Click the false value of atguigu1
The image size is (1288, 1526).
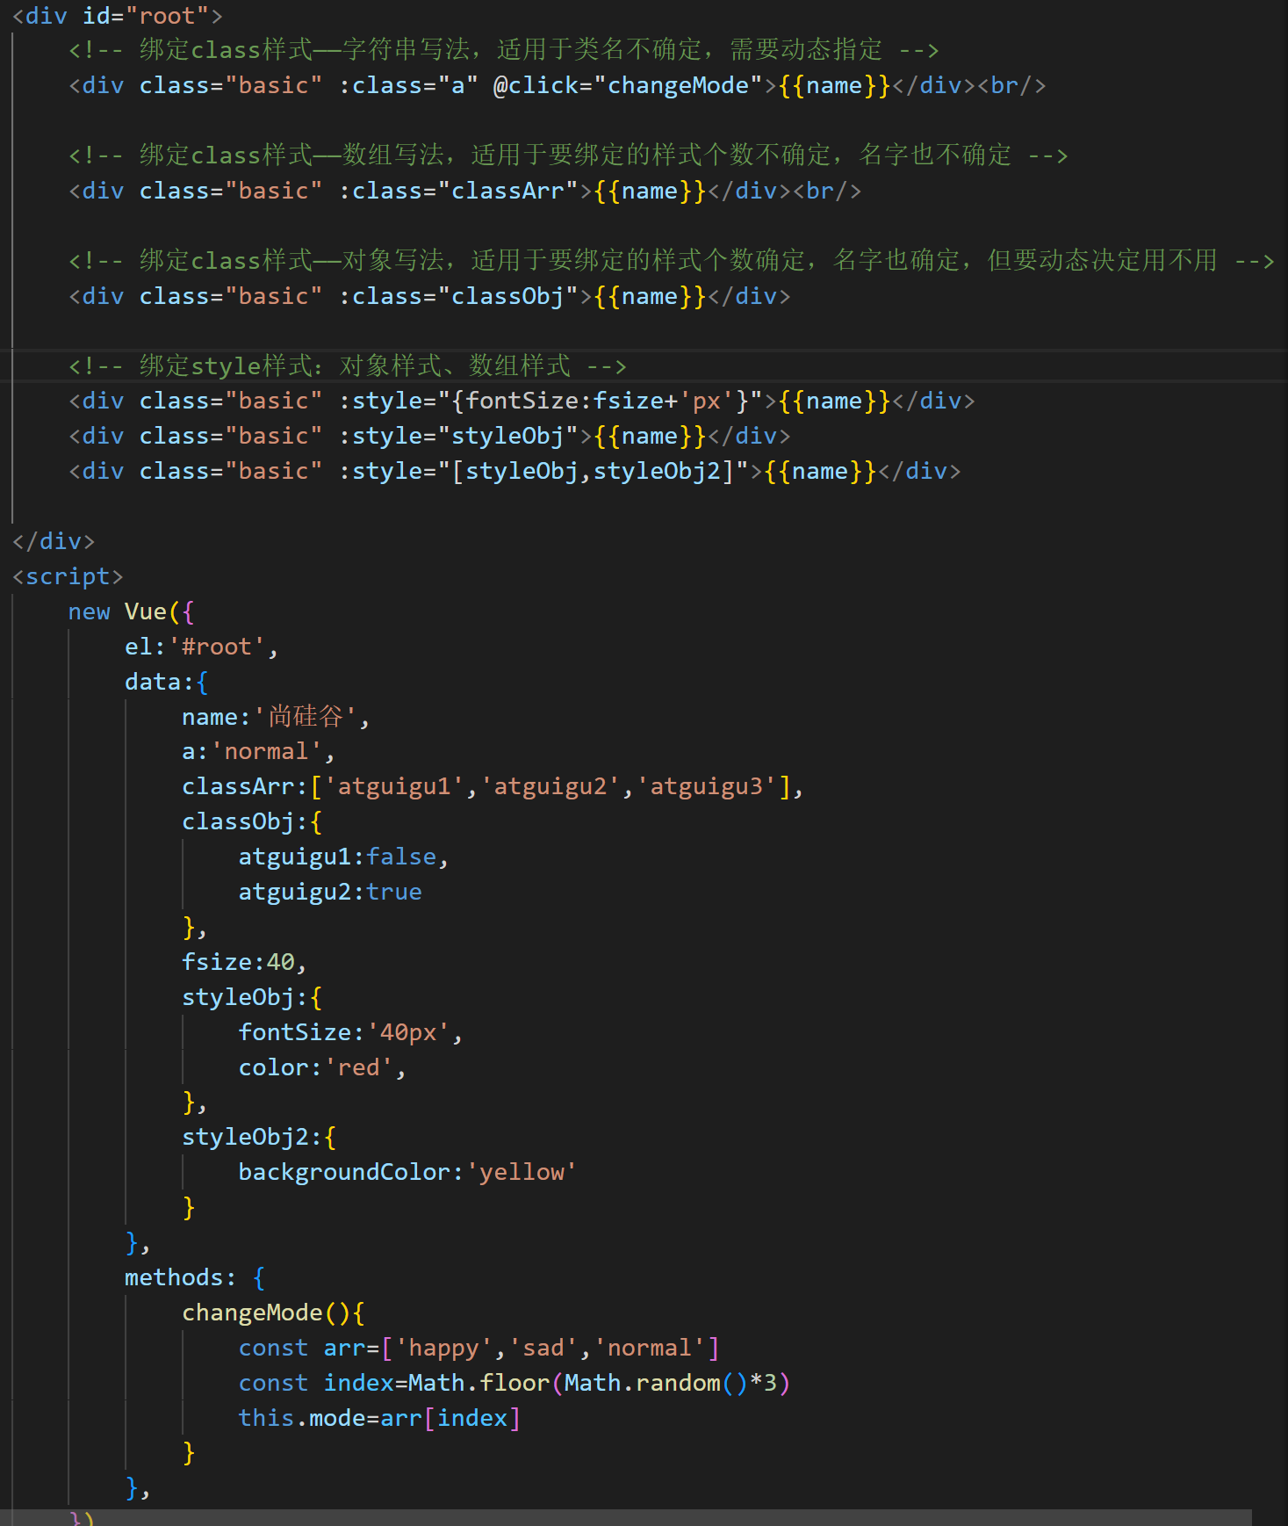click(401, 857)
